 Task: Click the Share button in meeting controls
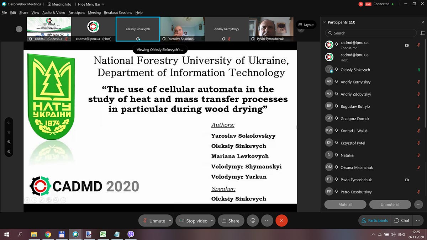(x=231, y=220)
